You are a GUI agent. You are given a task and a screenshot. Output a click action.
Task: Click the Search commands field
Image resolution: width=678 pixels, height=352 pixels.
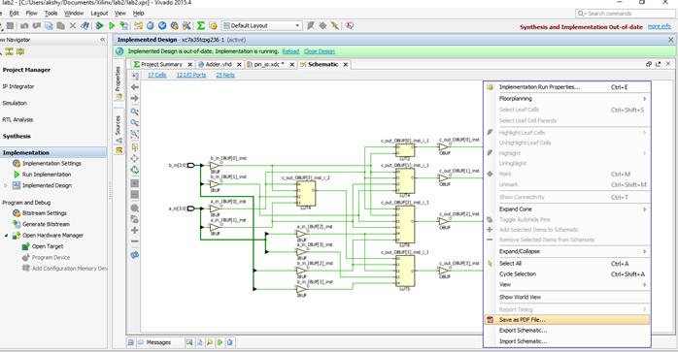pyautogui.click(x=626, y=14)
